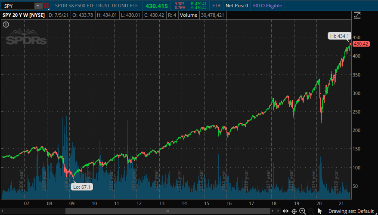The image size is (378, 215).
Task: Click the H: 434.01 high value
Action: pyautogui.click(x=107, y=15)
